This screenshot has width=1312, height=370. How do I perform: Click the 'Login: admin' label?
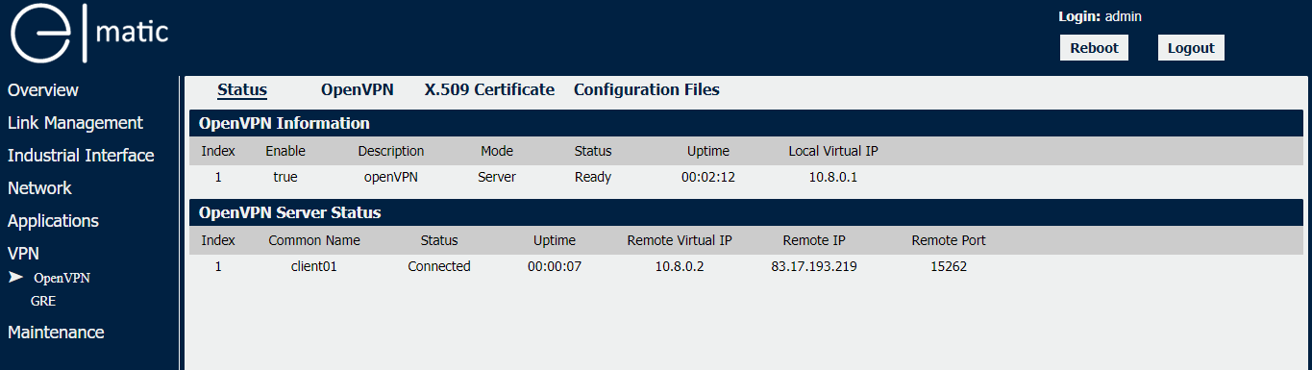[x=1100, y=16]
